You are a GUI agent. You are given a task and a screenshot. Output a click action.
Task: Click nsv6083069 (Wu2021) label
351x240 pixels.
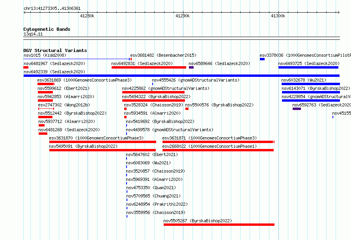click(148, 163)
